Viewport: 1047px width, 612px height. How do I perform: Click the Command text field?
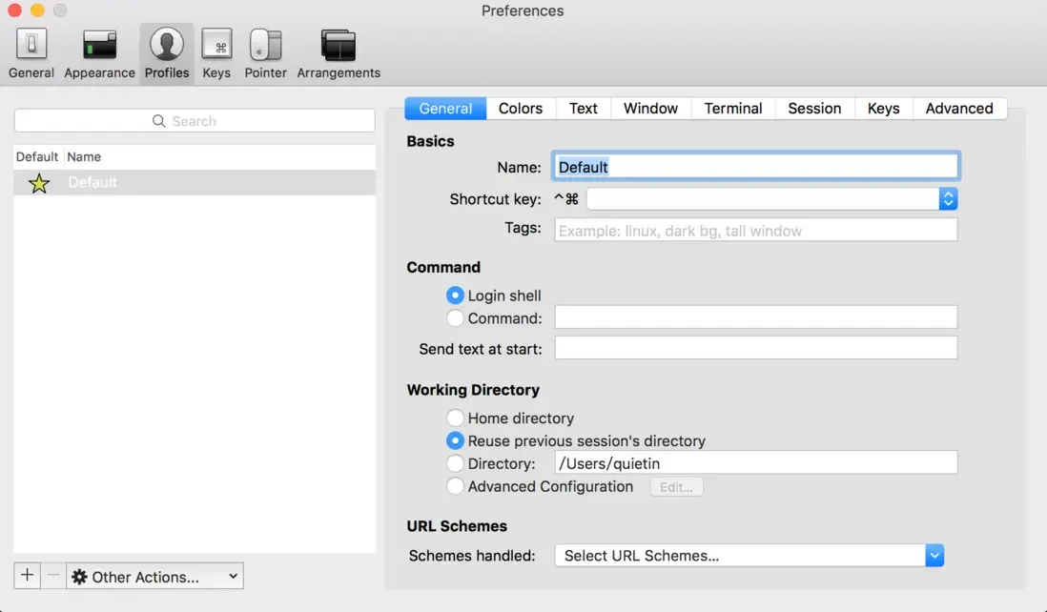(x=756, y=317)
